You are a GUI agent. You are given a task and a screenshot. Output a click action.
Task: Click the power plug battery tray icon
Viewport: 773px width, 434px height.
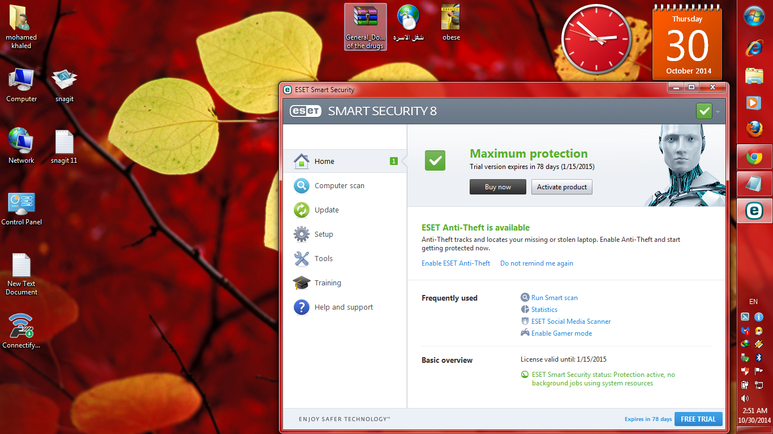click(745, 385)
